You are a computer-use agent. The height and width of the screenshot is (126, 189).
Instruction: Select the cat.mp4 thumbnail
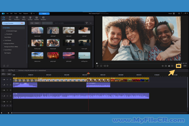click(84, 30)
